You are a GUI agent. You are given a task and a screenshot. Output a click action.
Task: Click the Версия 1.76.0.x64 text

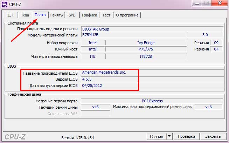(x=77, y=138)
